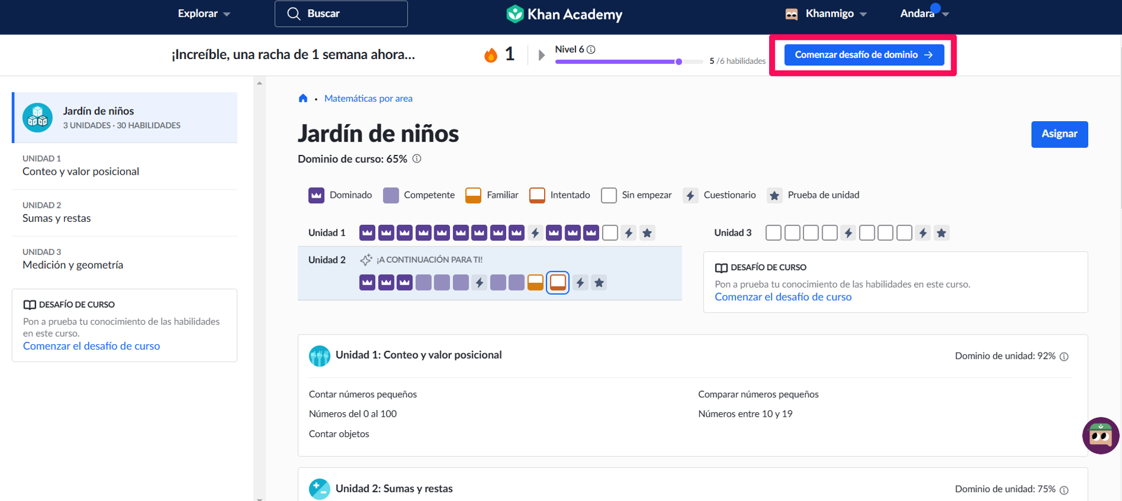1122x501 pixels.
Task: Follow the Matemáticas por area breadcrumb
Action: point(369,98)
